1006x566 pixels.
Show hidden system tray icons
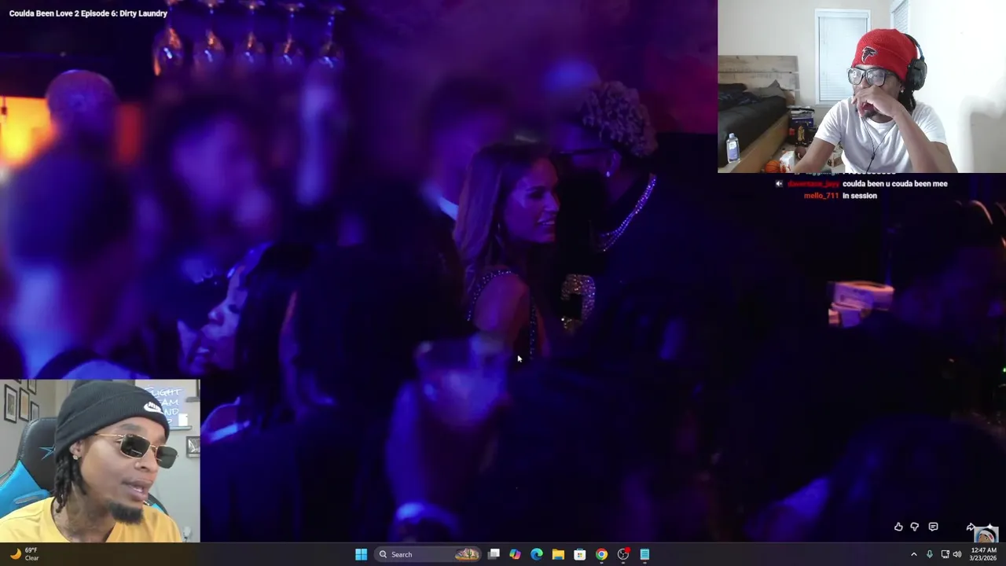913,554
